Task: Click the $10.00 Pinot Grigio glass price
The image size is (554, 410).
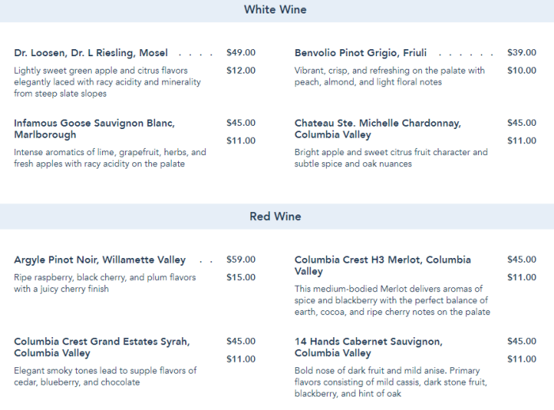Action: (522, 70)
